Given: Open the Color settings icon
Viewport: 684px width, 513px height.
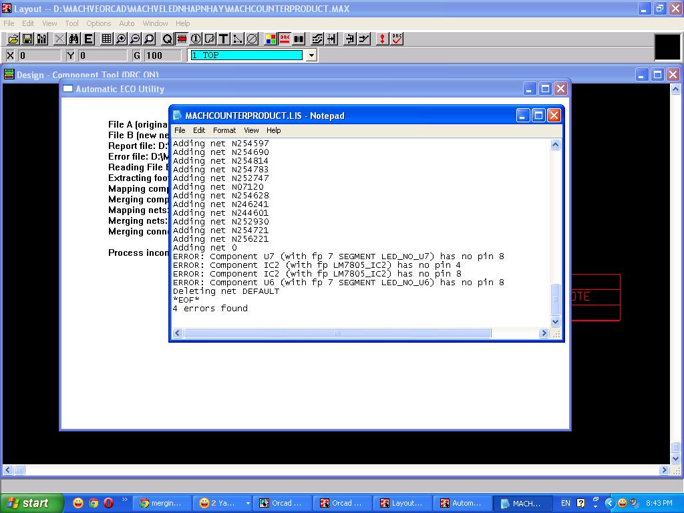Looking at the screenshot, I should [271, 39].
